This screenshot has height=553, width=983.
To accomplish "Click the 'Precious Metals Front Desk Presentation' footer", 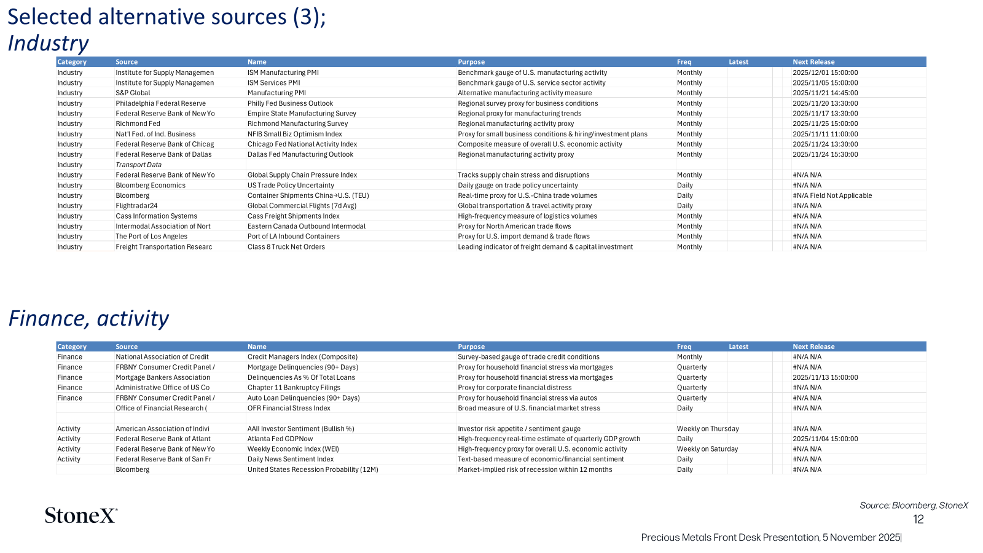I will [x=771, y=538].
